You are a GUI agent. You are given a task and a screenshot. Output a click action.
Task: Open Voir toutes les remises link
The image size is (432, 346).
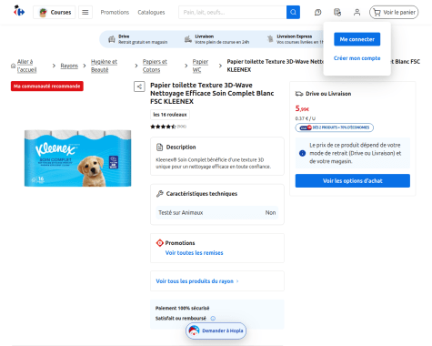point(194,252)
